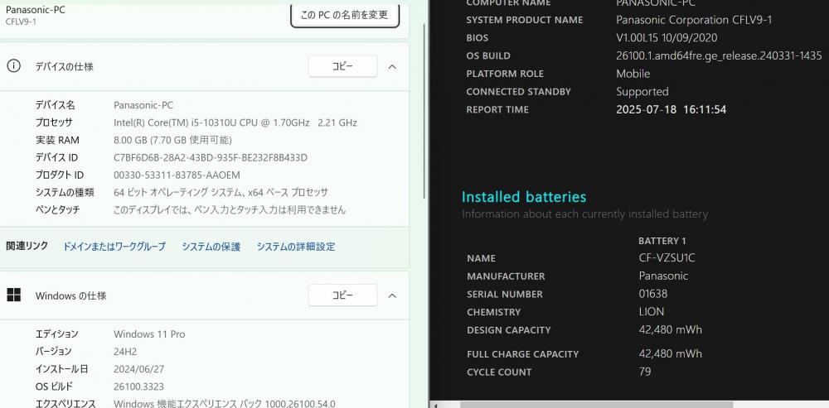Select the product ID 00330-53311-83785-AAOEM
829x408 pixels.
click(x=177, y=175)
